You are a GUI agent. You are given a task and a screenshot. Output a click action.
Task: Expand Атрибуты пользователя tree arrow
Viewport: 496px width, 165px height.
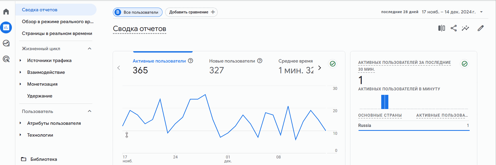pyautogui.click(x=21, y=123)
